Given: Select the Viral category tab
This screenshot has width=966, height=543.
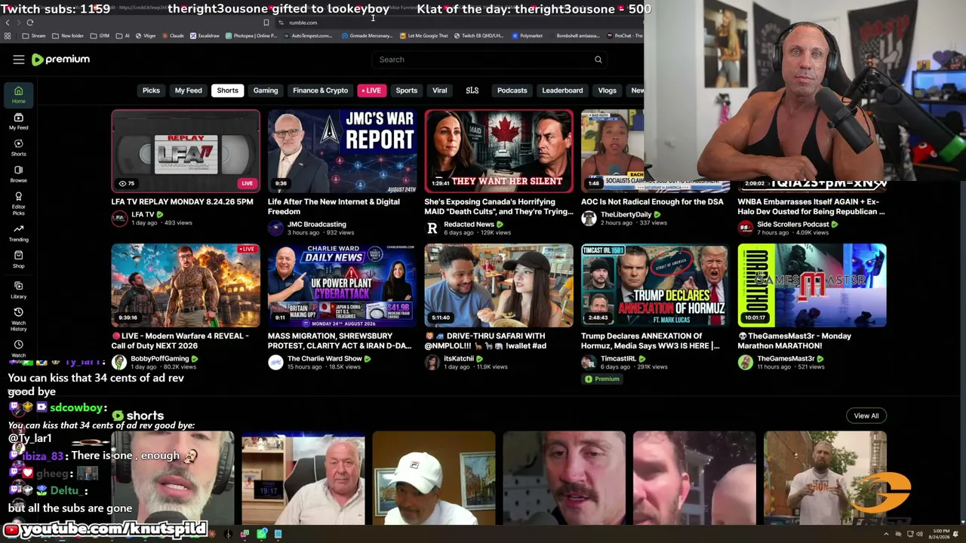Looking at the screenshot, I should tap(440, 90).
